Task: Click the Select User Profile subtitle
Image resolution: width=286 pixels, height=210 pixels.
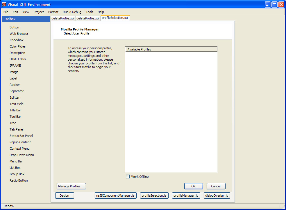Action: [x=77, y=33]
